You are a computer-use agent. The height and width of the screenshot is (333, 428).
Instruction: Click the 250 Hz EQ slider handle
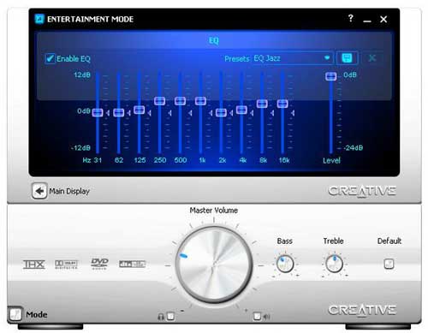click(159, 101)
